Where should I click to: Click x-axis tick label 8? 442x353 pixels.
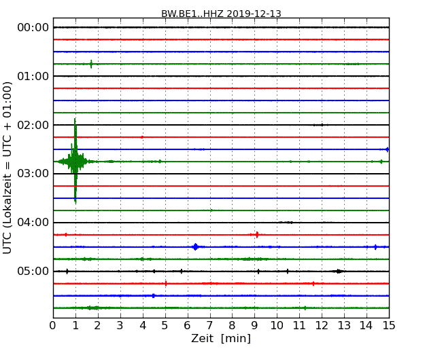[x=232, y=326]
